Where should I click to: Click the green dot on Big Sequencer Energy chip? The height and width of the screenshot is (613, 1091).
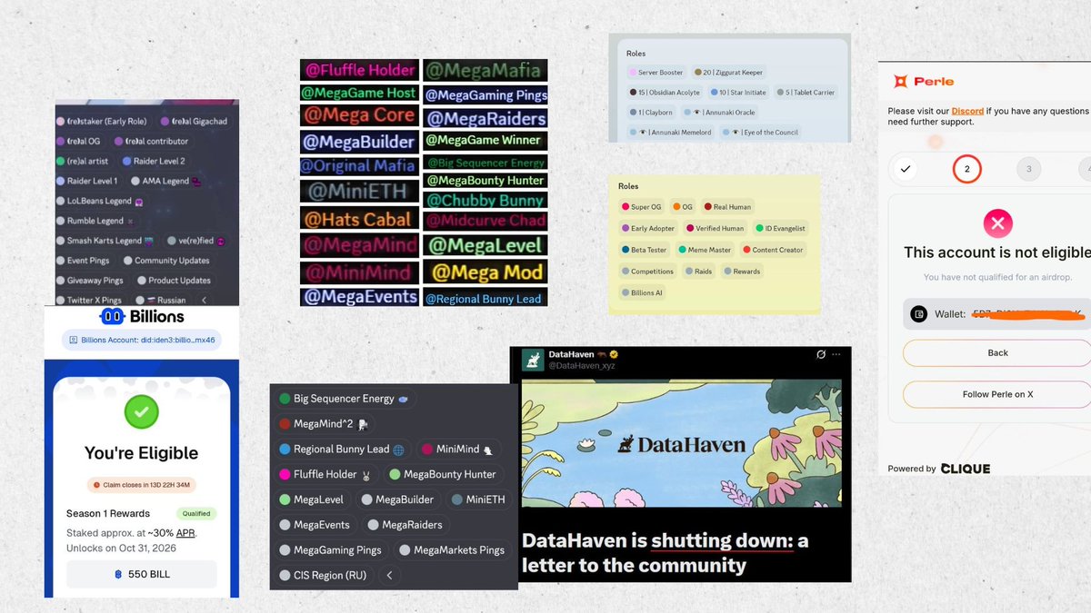click(x=285, y=399)
